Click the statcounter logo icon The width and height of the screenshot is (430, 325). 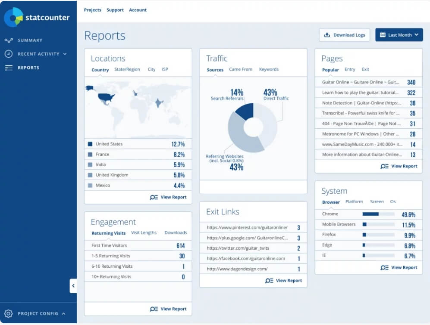[13, 17]
